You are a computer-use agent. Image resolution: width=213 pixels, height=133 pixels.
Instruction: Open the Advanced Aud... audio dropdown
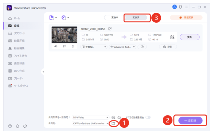point(122,47)
